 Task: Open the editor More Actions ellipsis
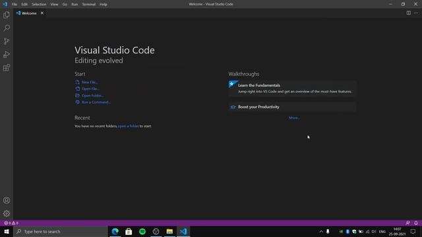[416, 13]
